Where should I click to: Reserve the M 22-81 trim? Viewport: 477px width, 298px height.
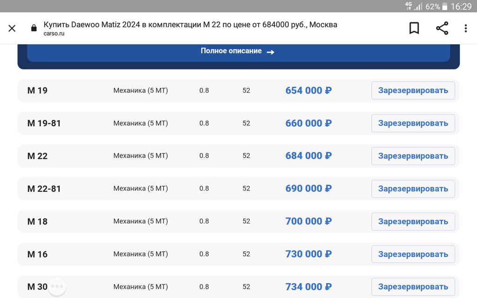click(x=413, y=189)
